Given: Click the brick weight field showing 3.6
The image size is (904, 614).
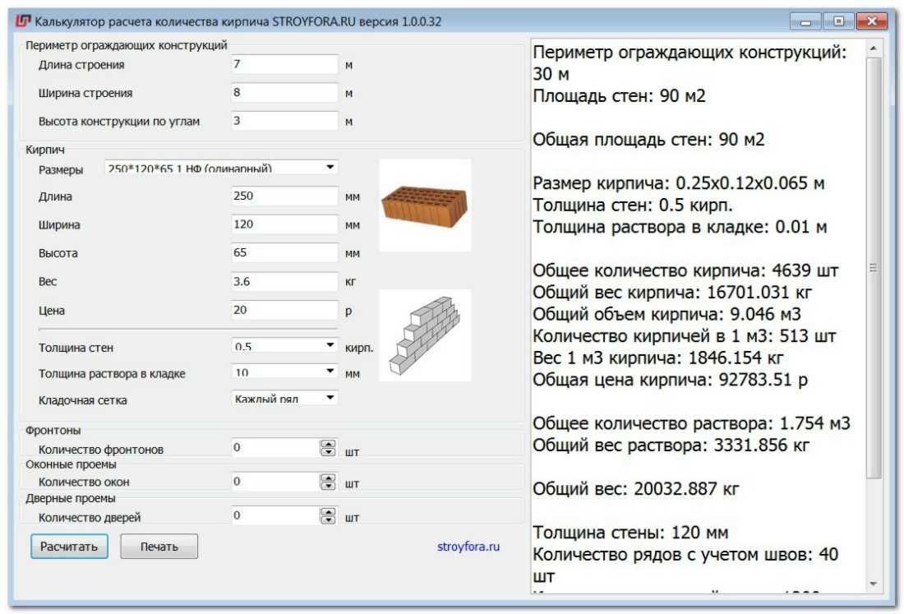Looking at the screenshot, I should click(x=284, y=281).
